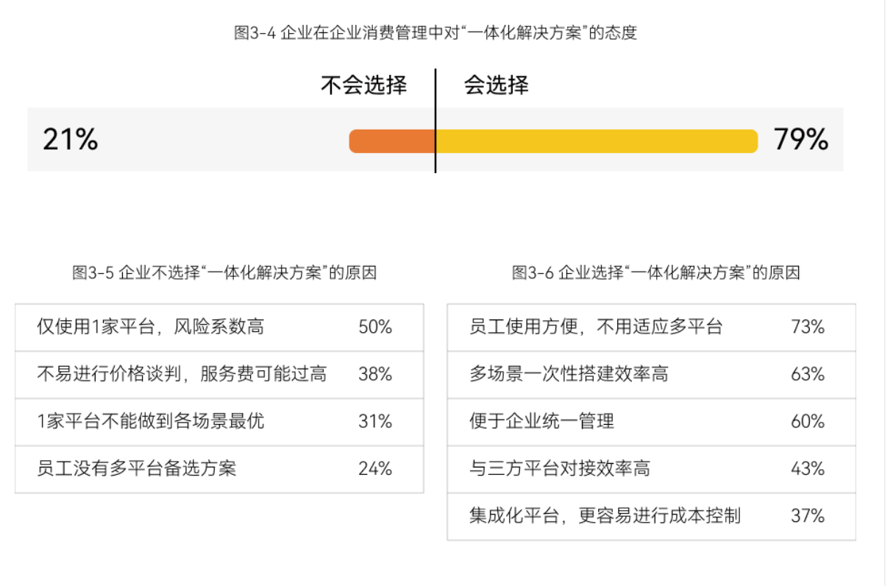The image size is (896, 586).
Task: Select row 便于企业统一管理
Action: 652,422
